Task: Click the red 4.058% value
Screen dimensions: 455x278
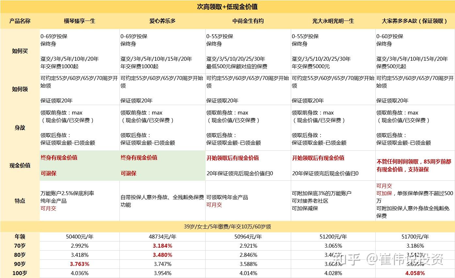Action: pyautogui.click(x=415, y=273)
